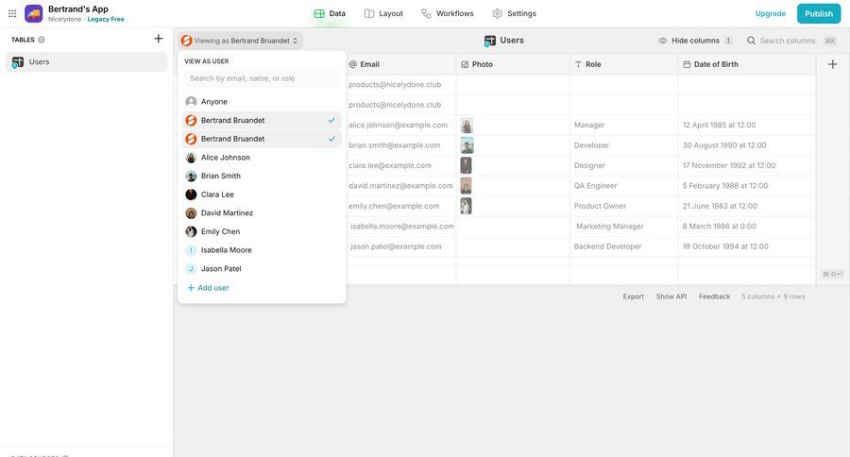
Task: Select the Anyone user avatar option
Action: 192,102
